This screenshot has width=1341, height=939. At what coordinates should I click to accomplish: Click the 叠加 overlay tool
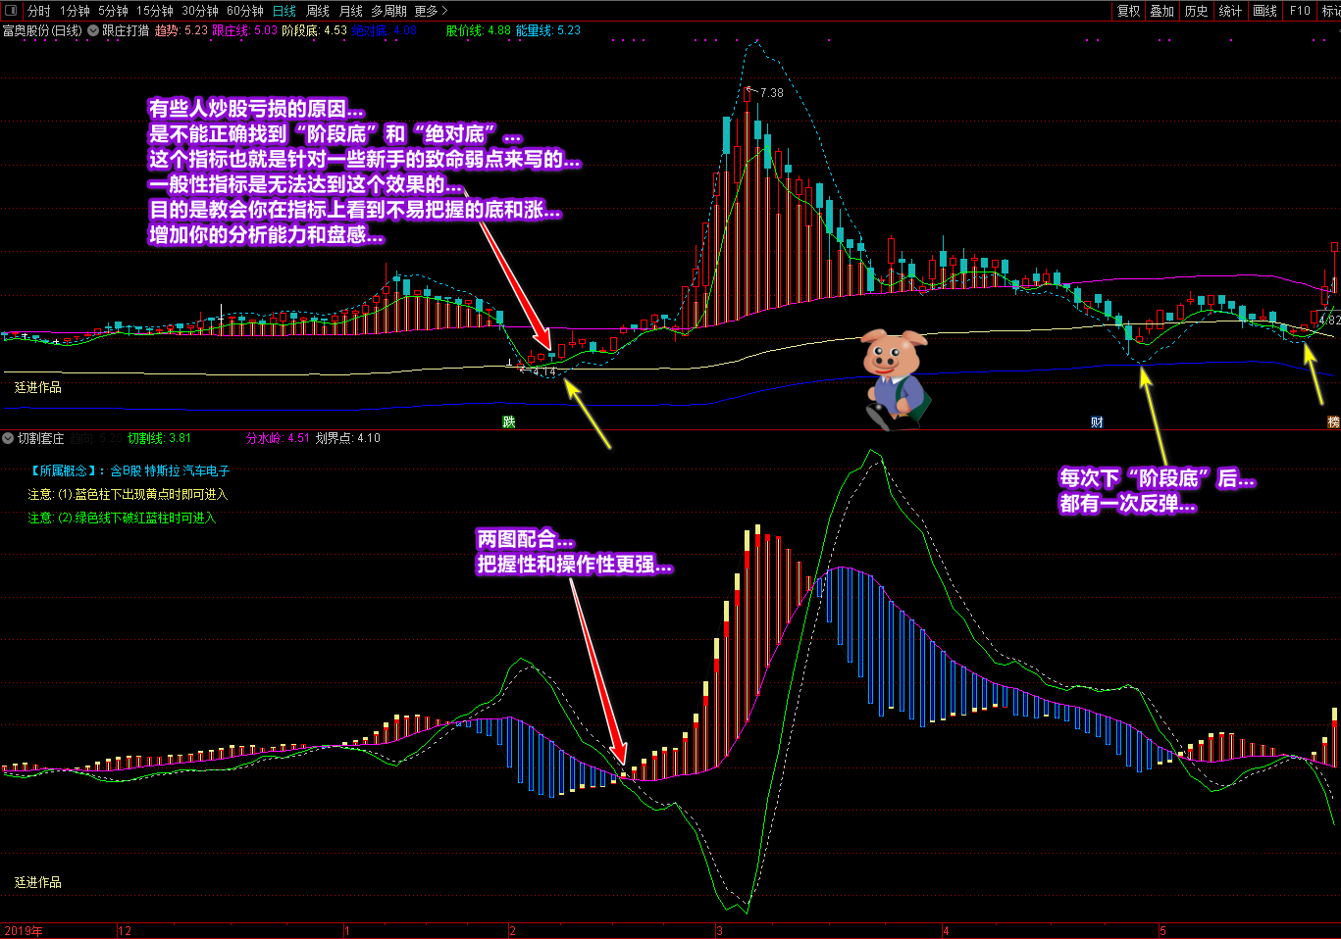point(1161,11)
